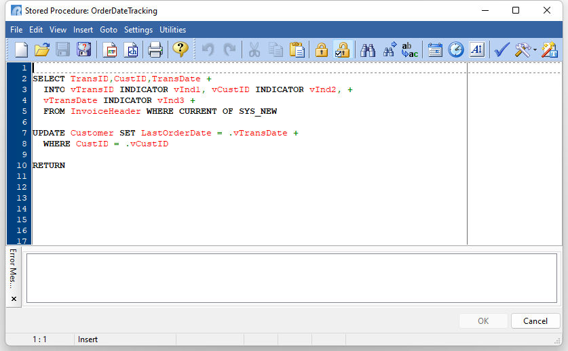Click the Print printer icon
The image size is (568, 351).
(155, 50)
